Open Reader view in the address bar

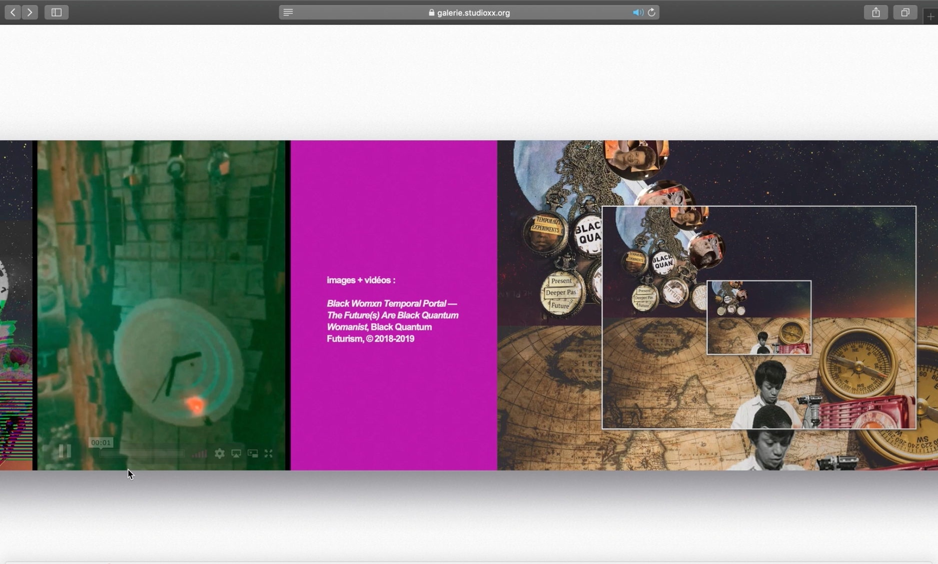pyautogui.click(x=288, y=12)
